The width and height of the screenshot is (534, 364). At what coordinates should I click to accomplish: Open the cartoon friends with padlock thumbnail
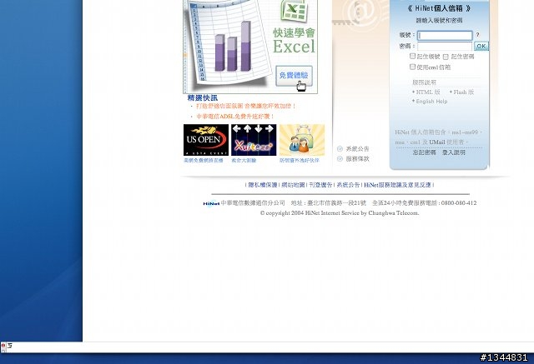tap(302, 140)
